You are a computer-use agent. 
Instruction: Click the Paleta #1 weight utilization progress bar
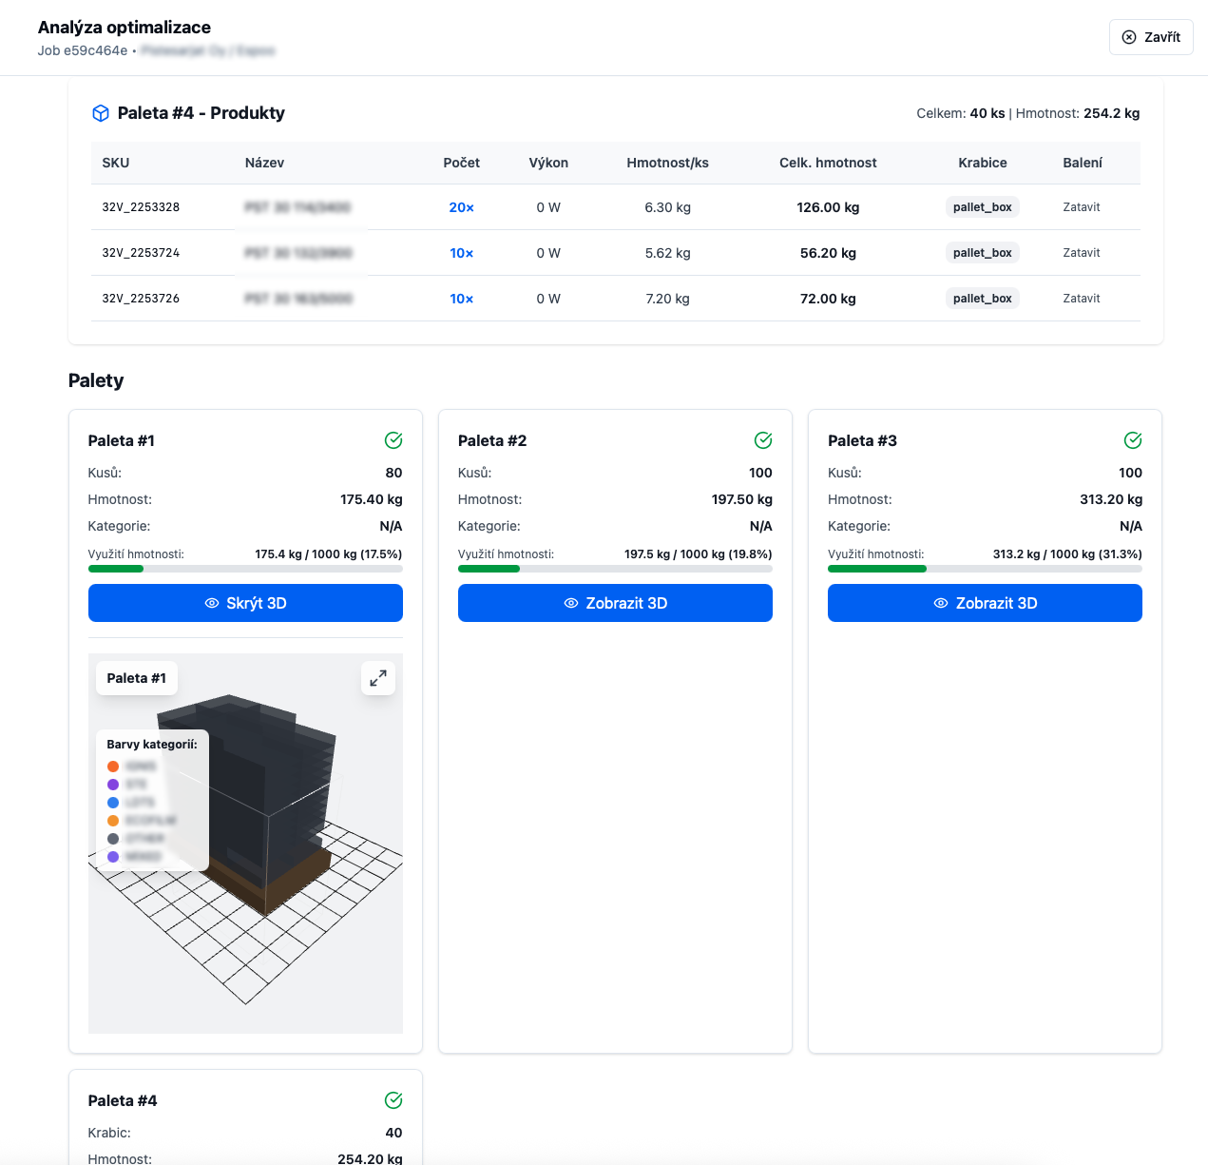[x=245, y=569]
